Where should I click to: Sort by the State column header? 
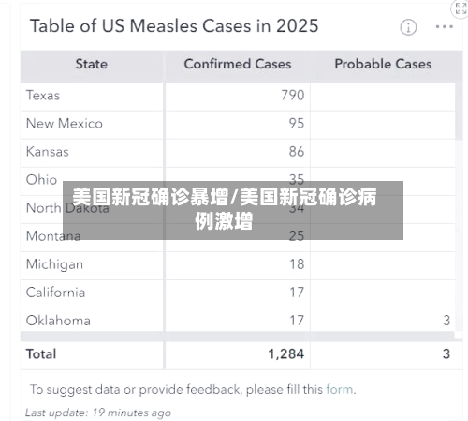pyautogui.click(x=92, y=64)
